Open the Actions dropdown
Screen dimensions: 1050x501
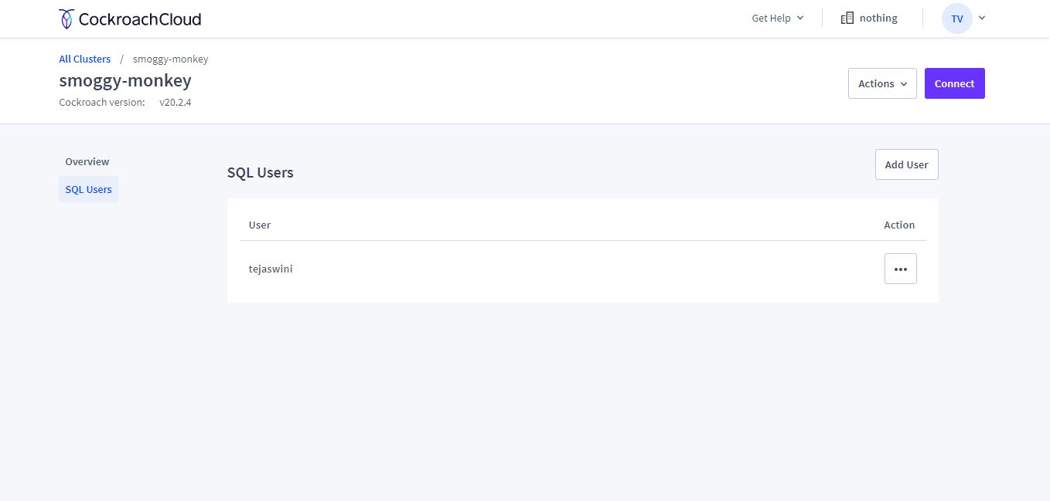click(x=882, y=83)
